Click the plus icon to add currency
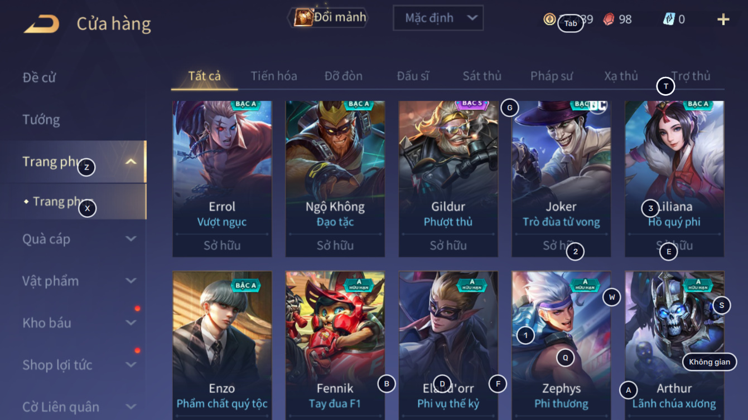 click(x=723, y=19)
